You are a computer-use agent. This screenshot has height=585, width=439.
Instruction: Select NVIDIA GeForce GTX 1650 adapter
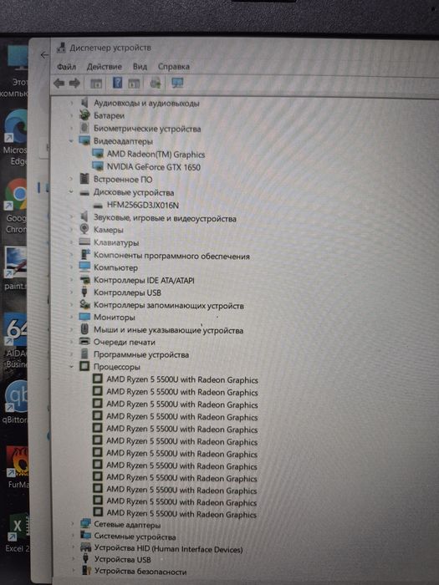tap(153, 167)
